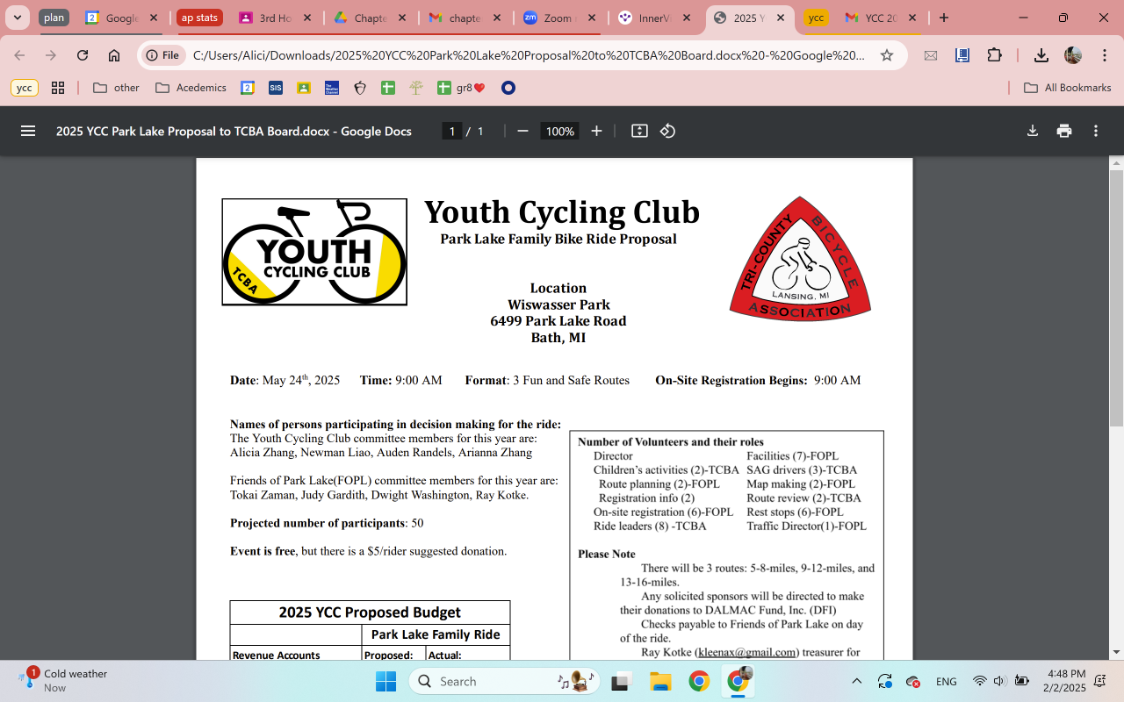Open the green plus bookmark next to the shield
This screenshot has height=702, width=1124.
point(388,88)
